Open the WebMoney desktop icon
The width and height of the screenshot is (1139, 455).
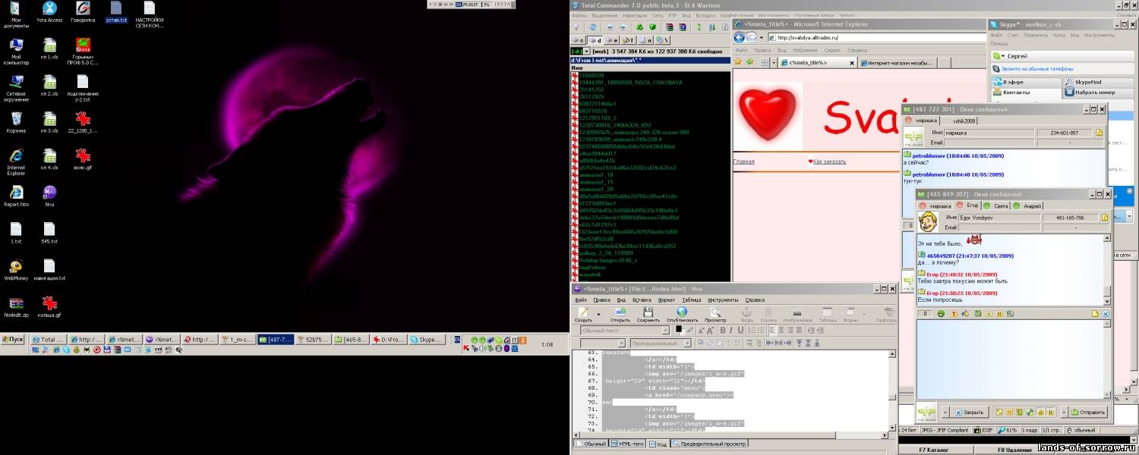point(16,269)
